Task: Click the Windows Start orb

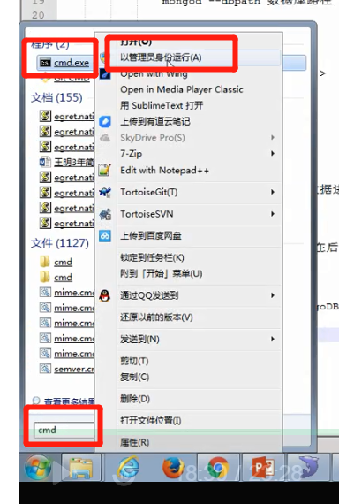Action: pyautogui.click(x=39, y=467)
